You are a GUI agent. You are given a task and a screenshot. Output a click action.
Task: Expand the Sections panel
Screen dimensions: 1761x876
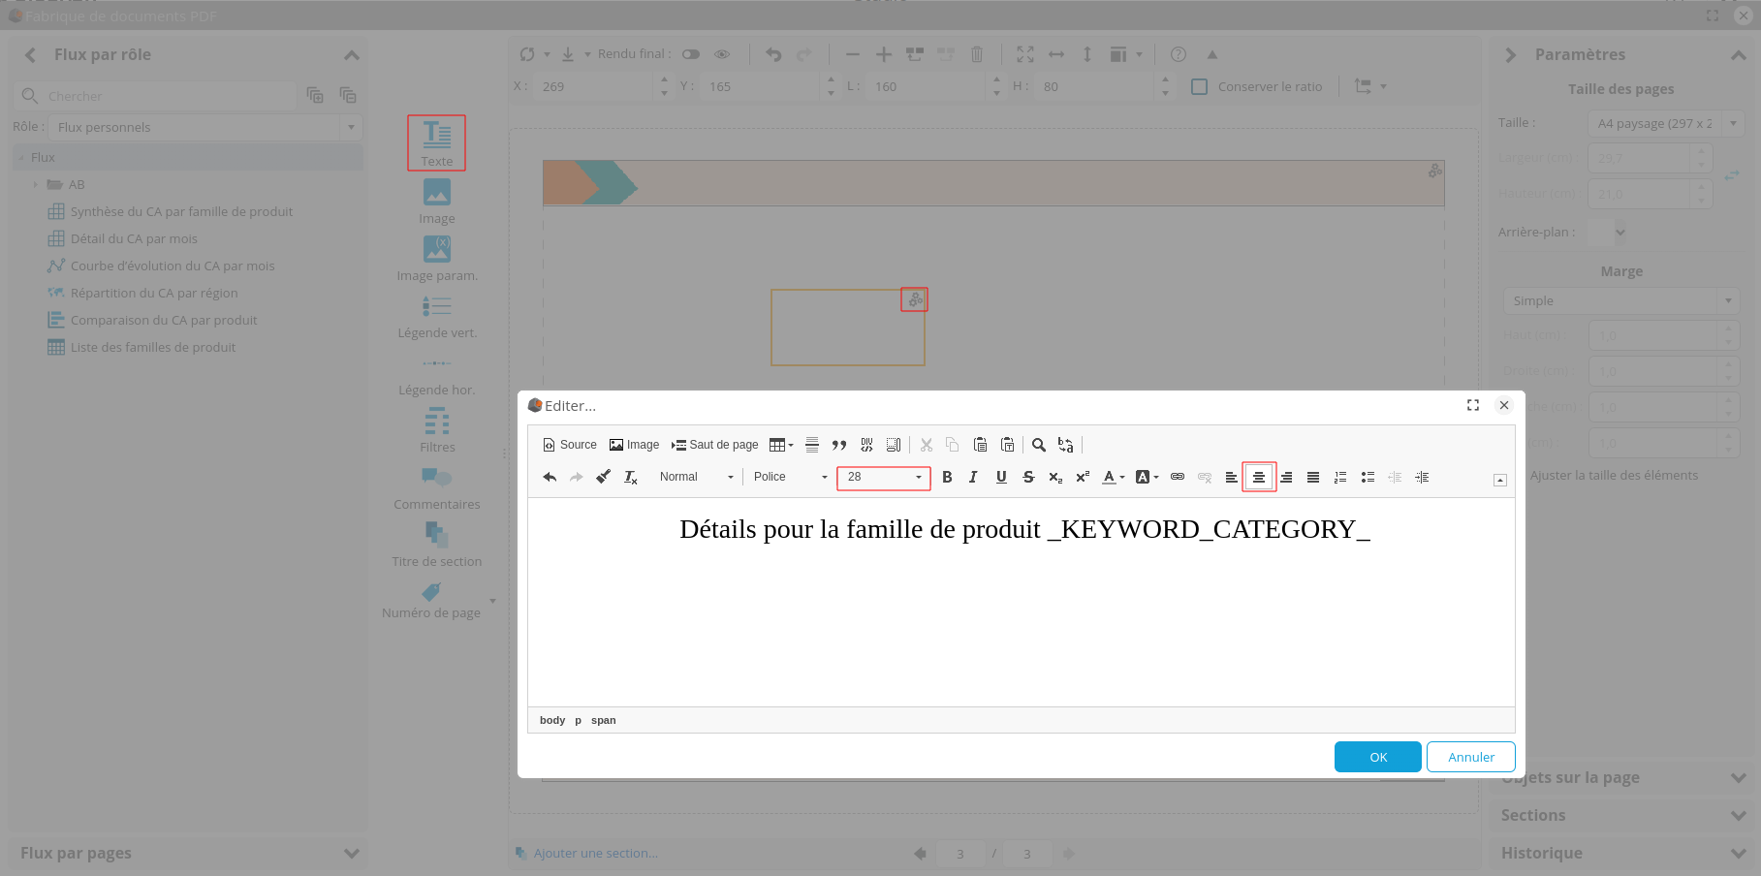coord(1739,816)
